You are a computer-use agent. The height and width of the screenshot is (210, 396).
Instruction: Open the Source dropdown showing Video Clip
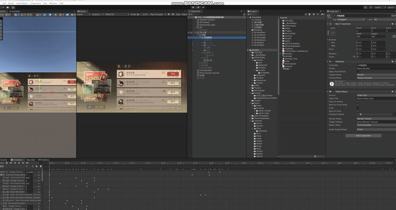(376, 95)
